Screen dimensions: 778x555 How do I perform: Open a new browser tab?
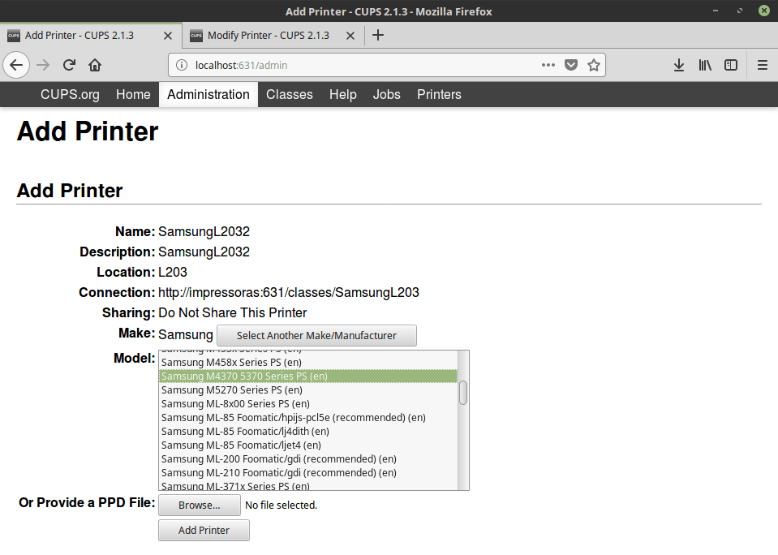pyautogui.click(x=378, y=35)
